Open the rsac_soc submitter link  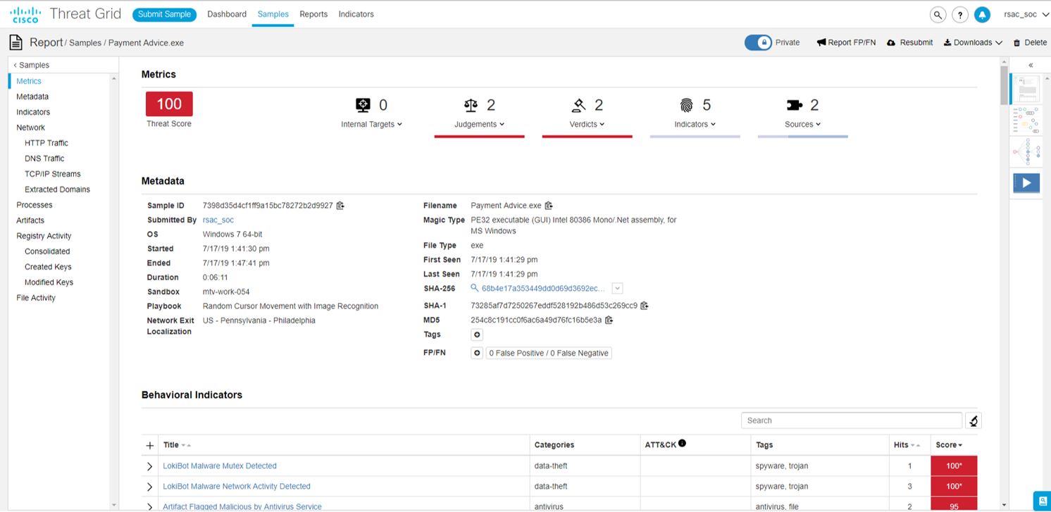[x=218, y=220]
